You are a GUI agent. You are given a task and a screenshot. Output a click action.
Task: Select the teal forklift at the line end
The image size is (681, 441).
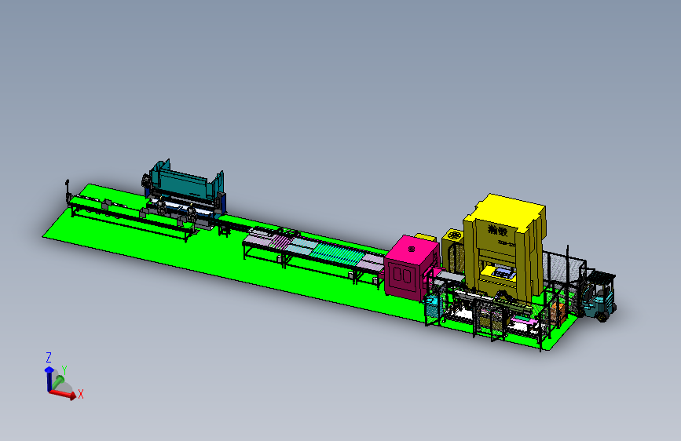click(597, 297)
